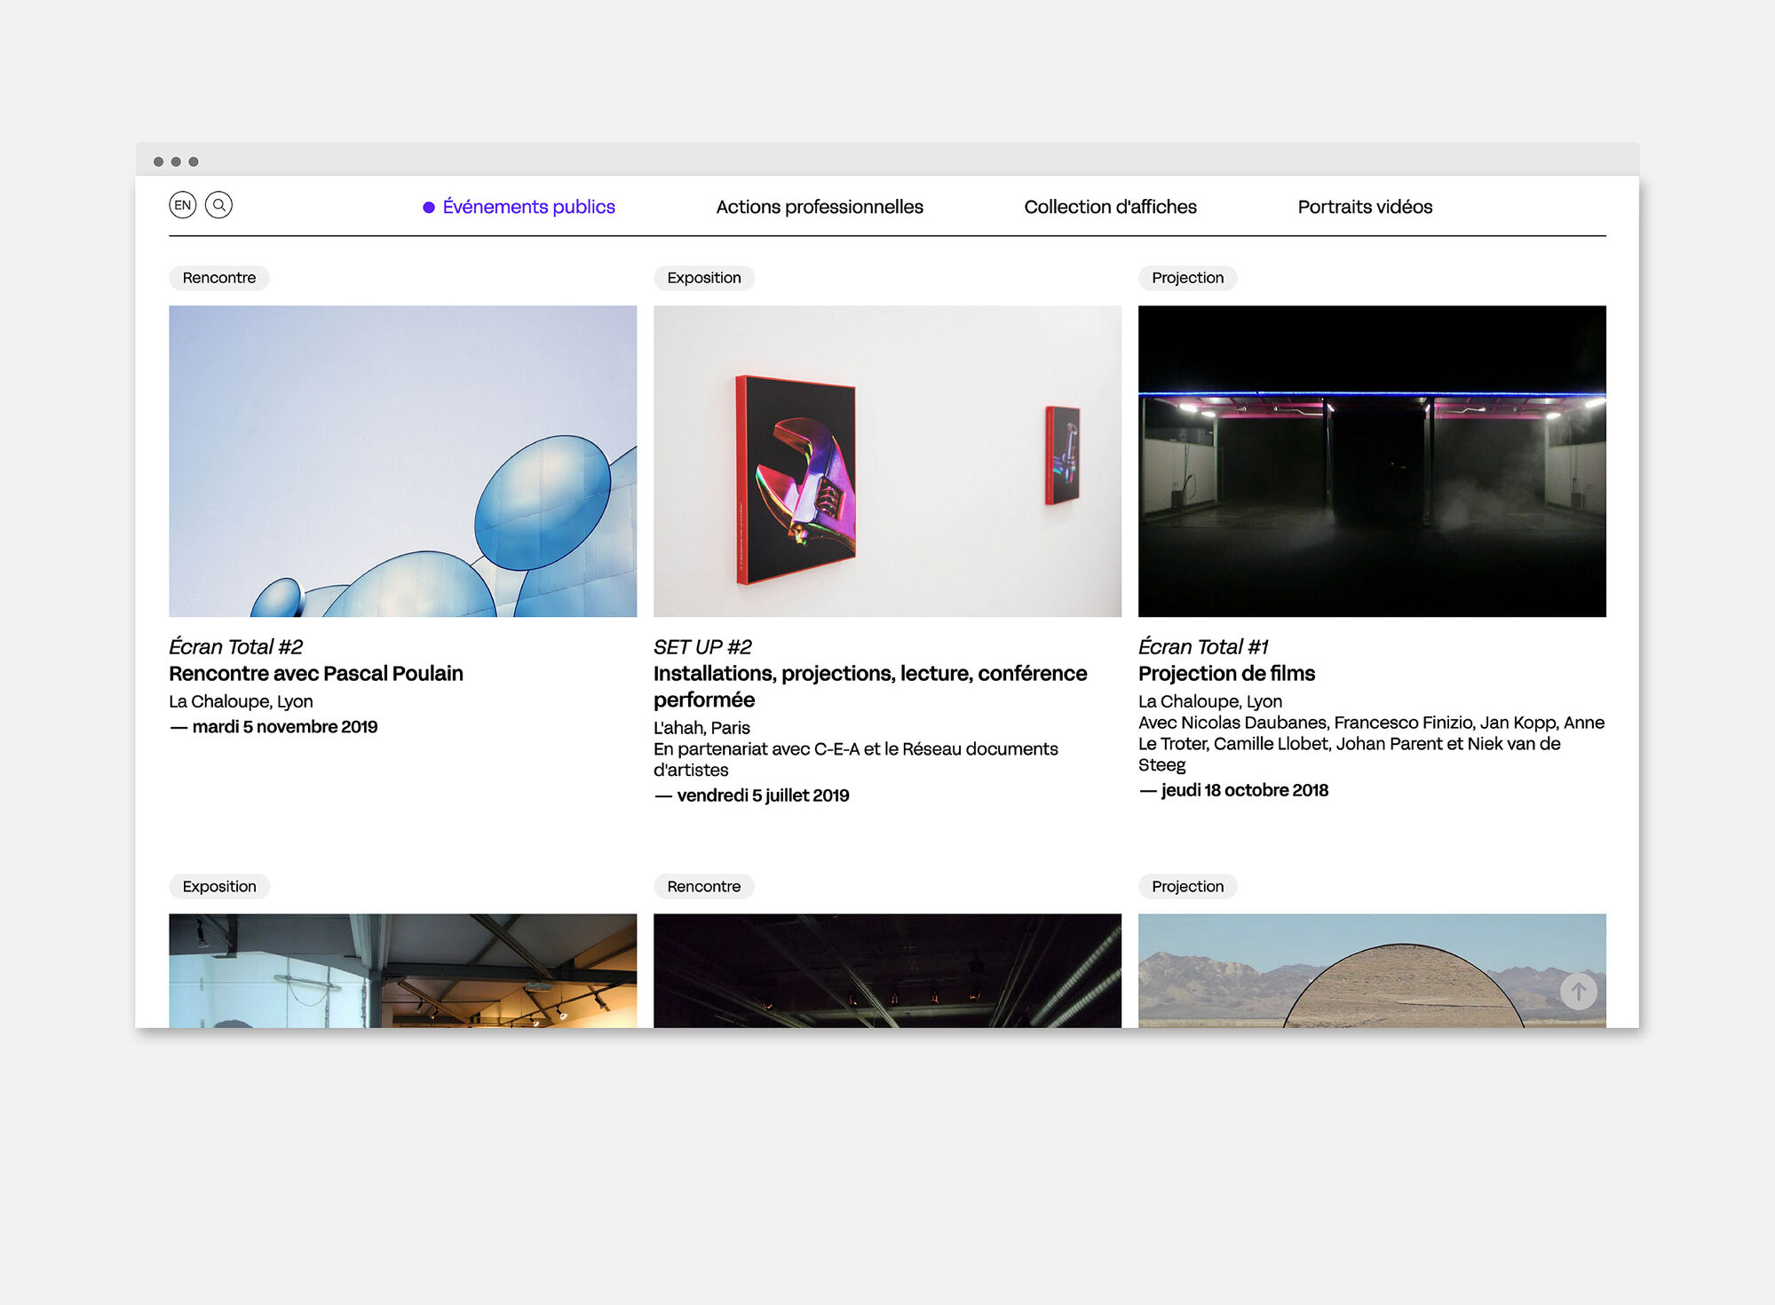The height and width of the screenshot is (1305, 1775).
Task: Click the scroll-to-top arrow icon
Action: pos(1579,993)
